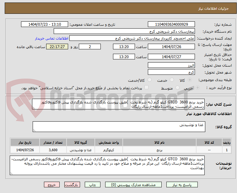Click the response deadline time 13:20 field
This screenshot has height=193, width=237.
[x=124, y=47]
